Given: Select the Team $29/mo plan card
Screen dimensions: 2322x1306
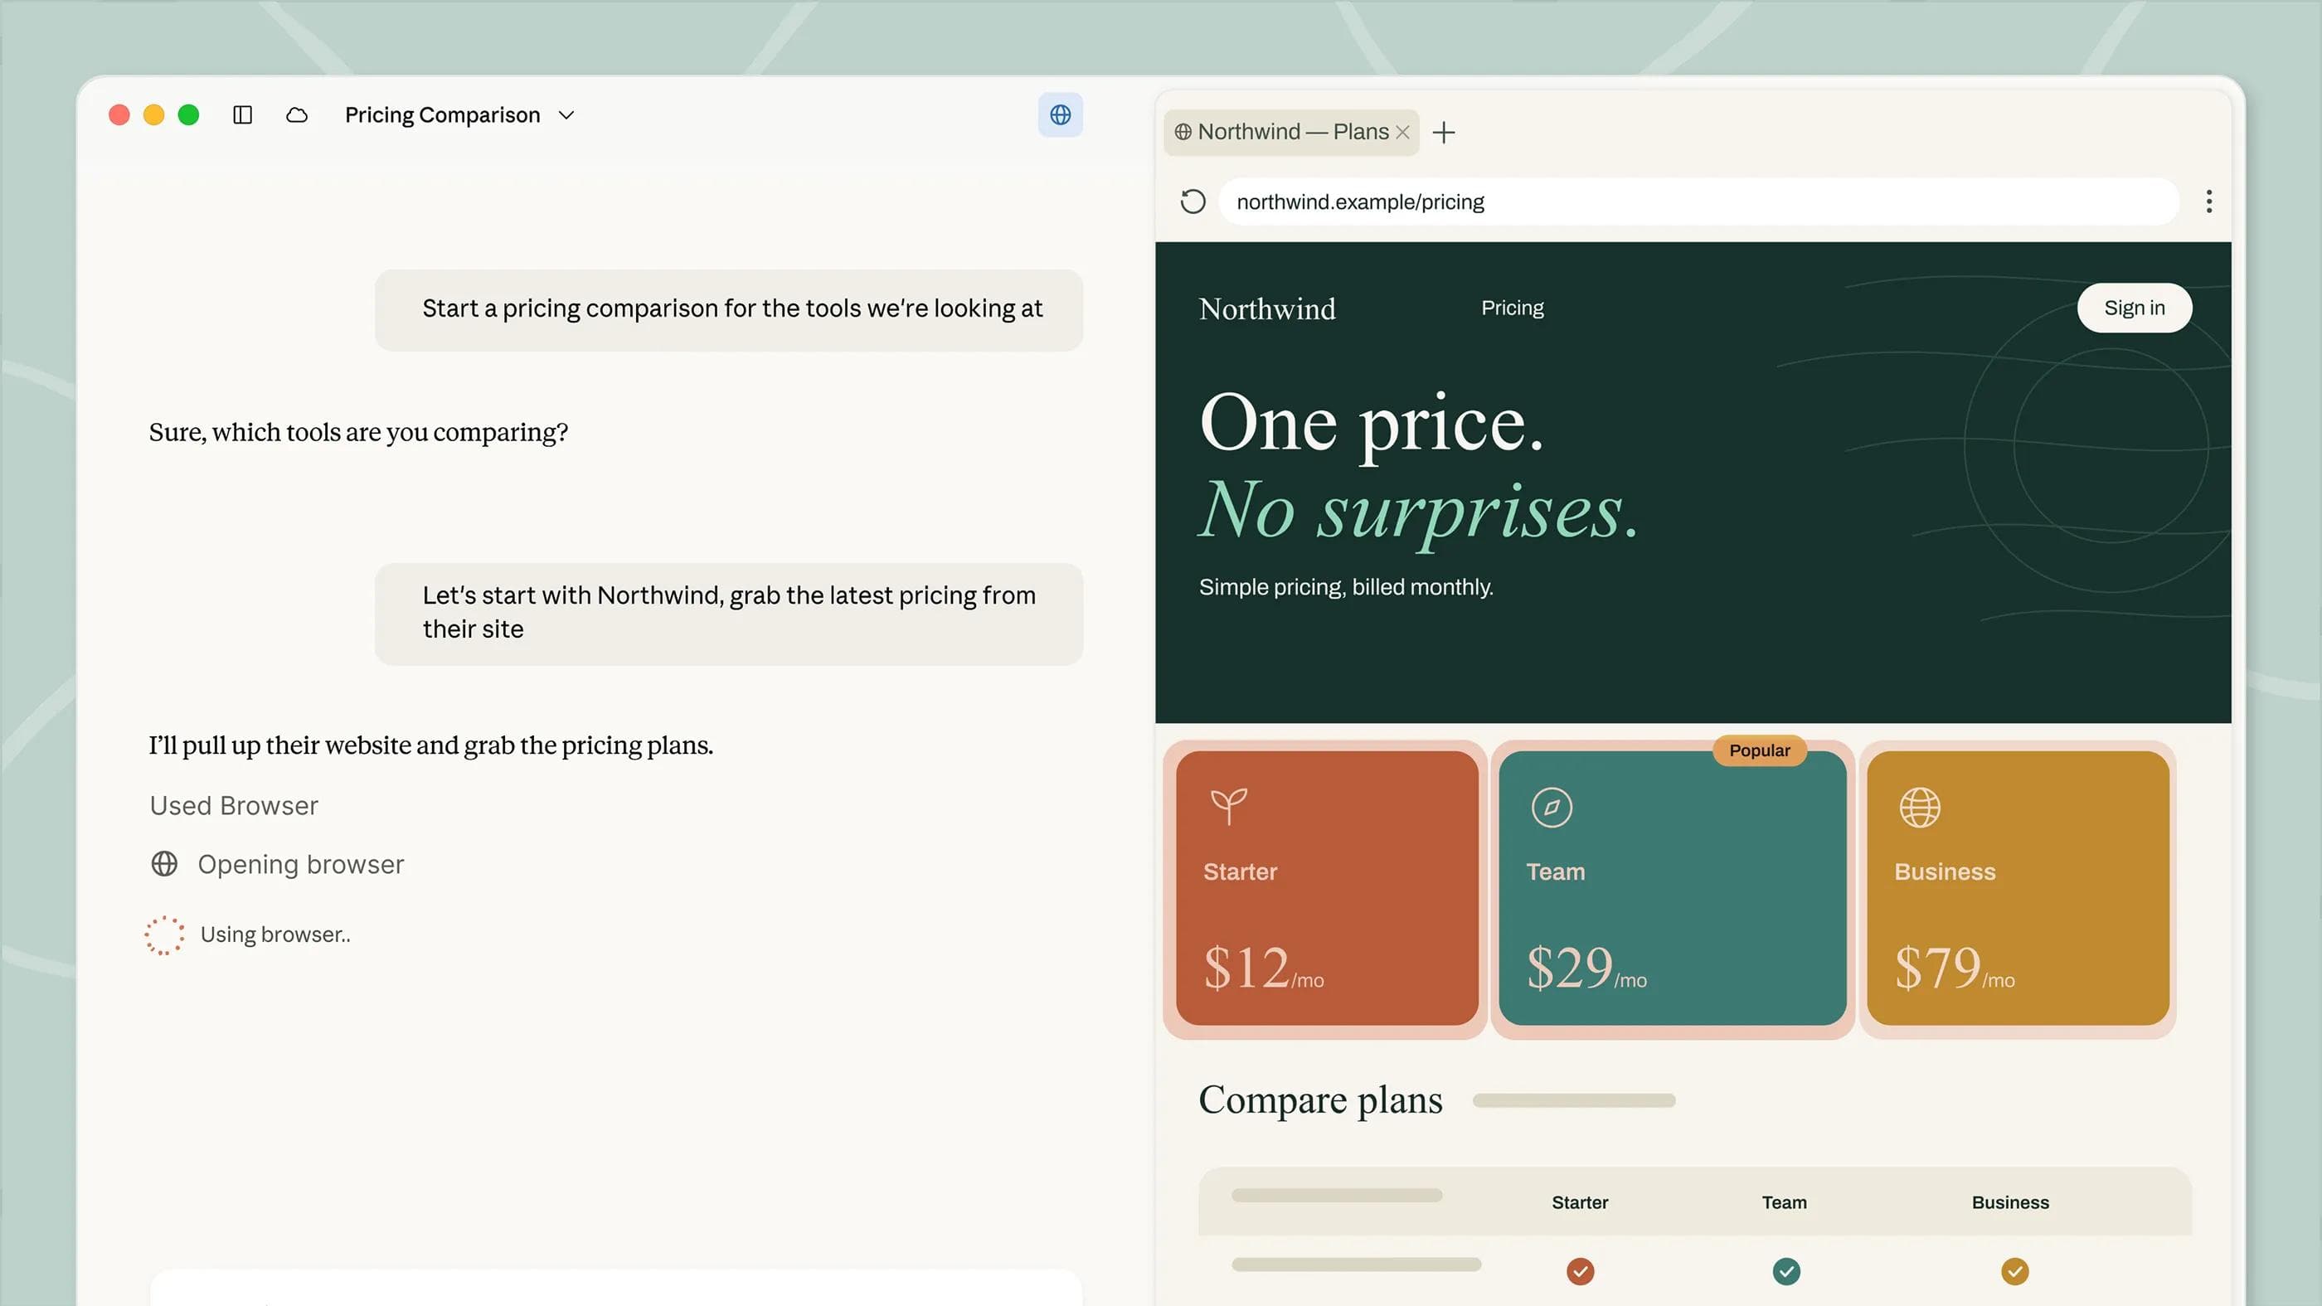Looking at the screenshot, I should click(1672, 888).
